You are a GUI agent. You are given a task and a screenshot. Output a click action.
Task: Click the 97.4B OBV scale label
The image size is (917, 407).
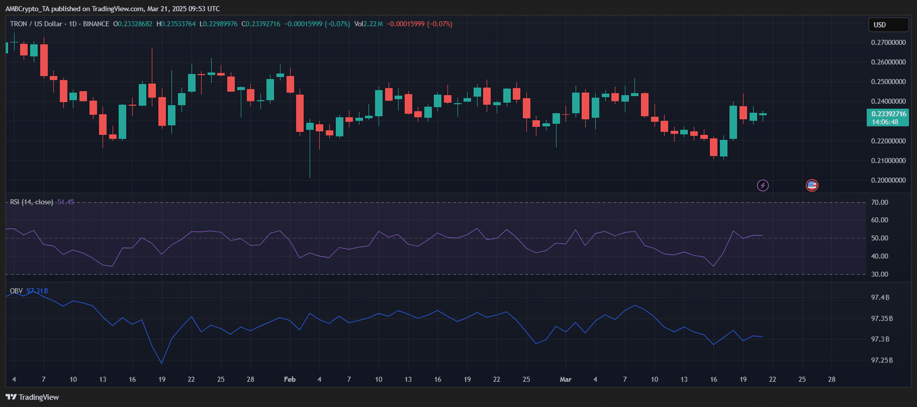[x=880, y=298]
